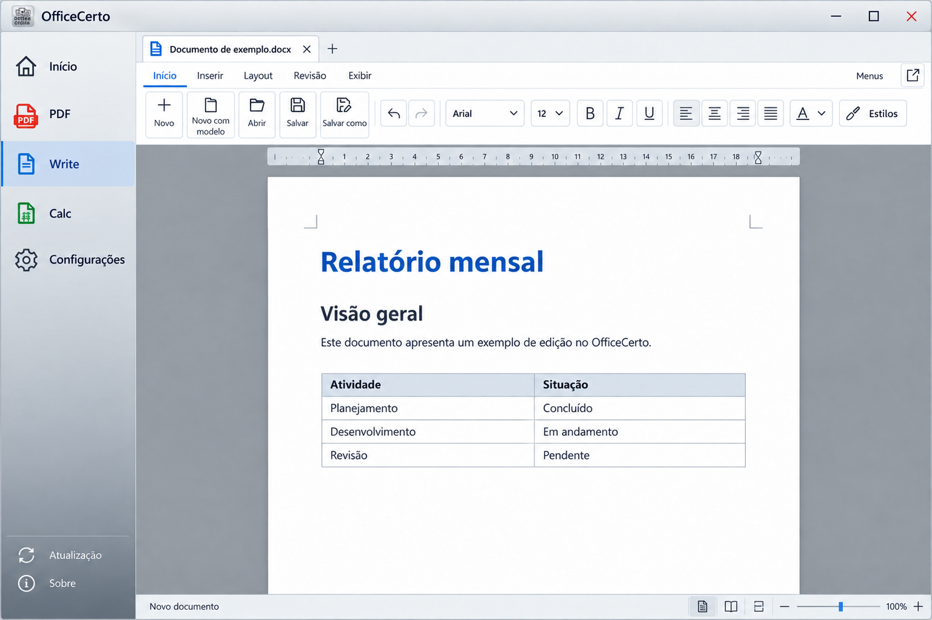
Task: Add a new document tab
Action: point(332,49)
